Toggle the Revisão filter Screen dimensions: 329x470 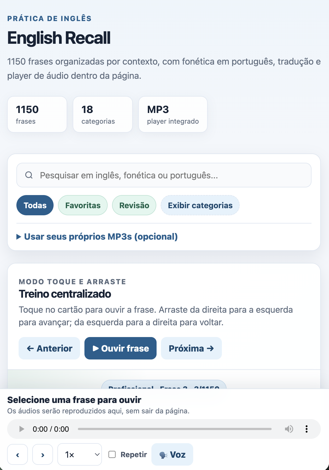coord(134,205)
